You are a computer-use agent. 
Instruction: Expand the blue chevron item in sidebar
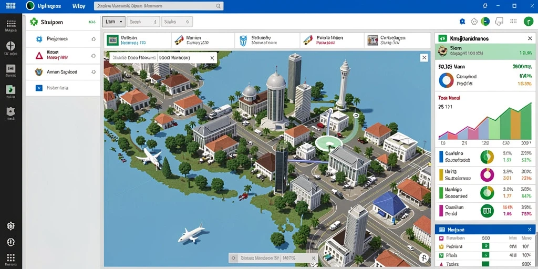[x=39, y=88]
